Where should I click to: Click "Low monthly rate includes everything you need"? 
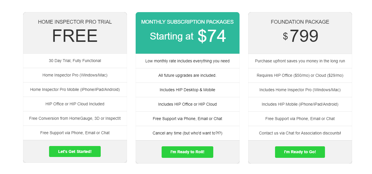[x=187, y=61]
